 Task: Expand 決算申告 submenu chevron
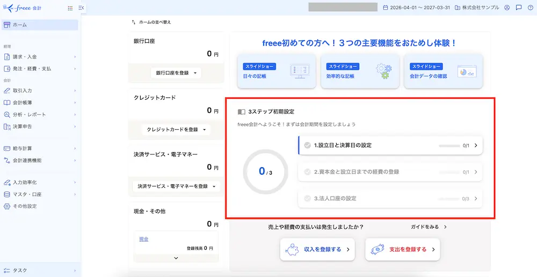(75, 127)
